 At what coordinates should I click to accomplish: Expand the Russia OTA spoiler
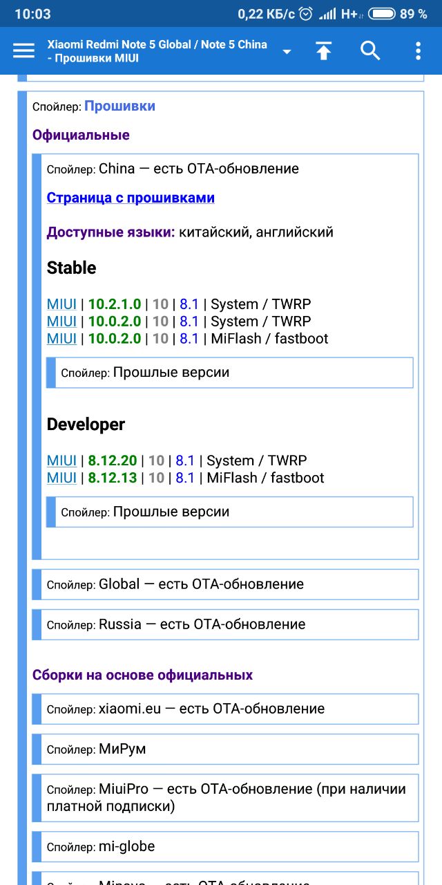(225, 624)
